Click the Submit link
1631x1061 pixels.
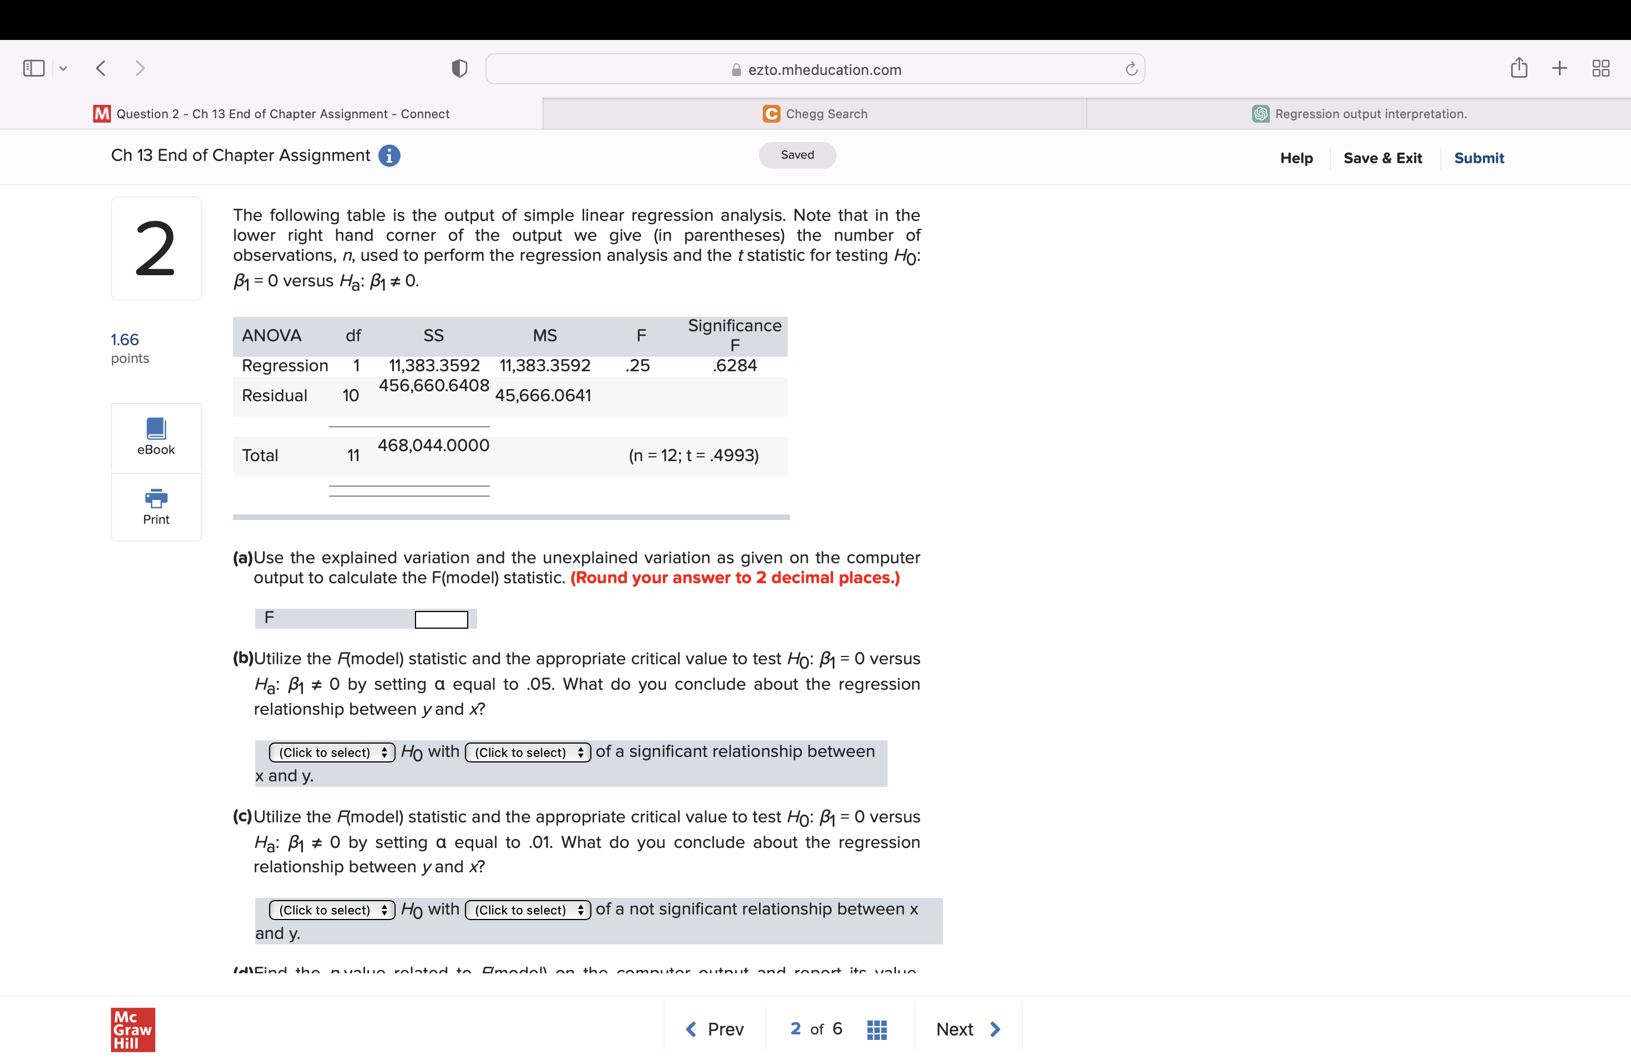coord(1479,158)
